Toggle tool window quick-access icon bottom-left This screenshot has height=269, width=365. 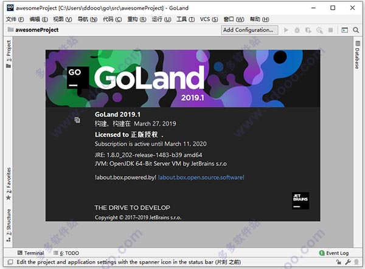[x=10, y=262]
